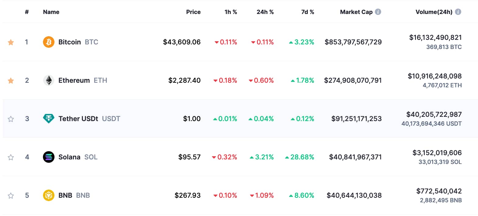478x216 pixels.
Task: Open the Market Cap info tooltip icon
Action: [378, 12]
